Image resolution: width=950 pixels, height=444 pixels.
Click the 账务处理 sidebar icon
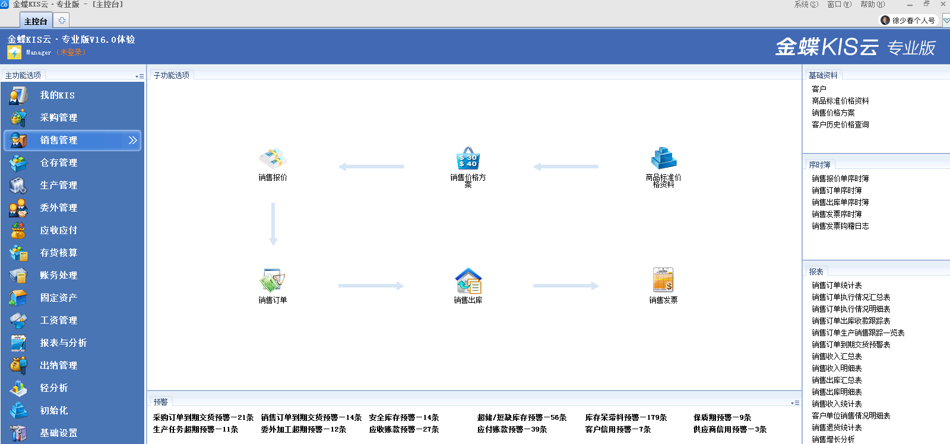coord(18,275)
